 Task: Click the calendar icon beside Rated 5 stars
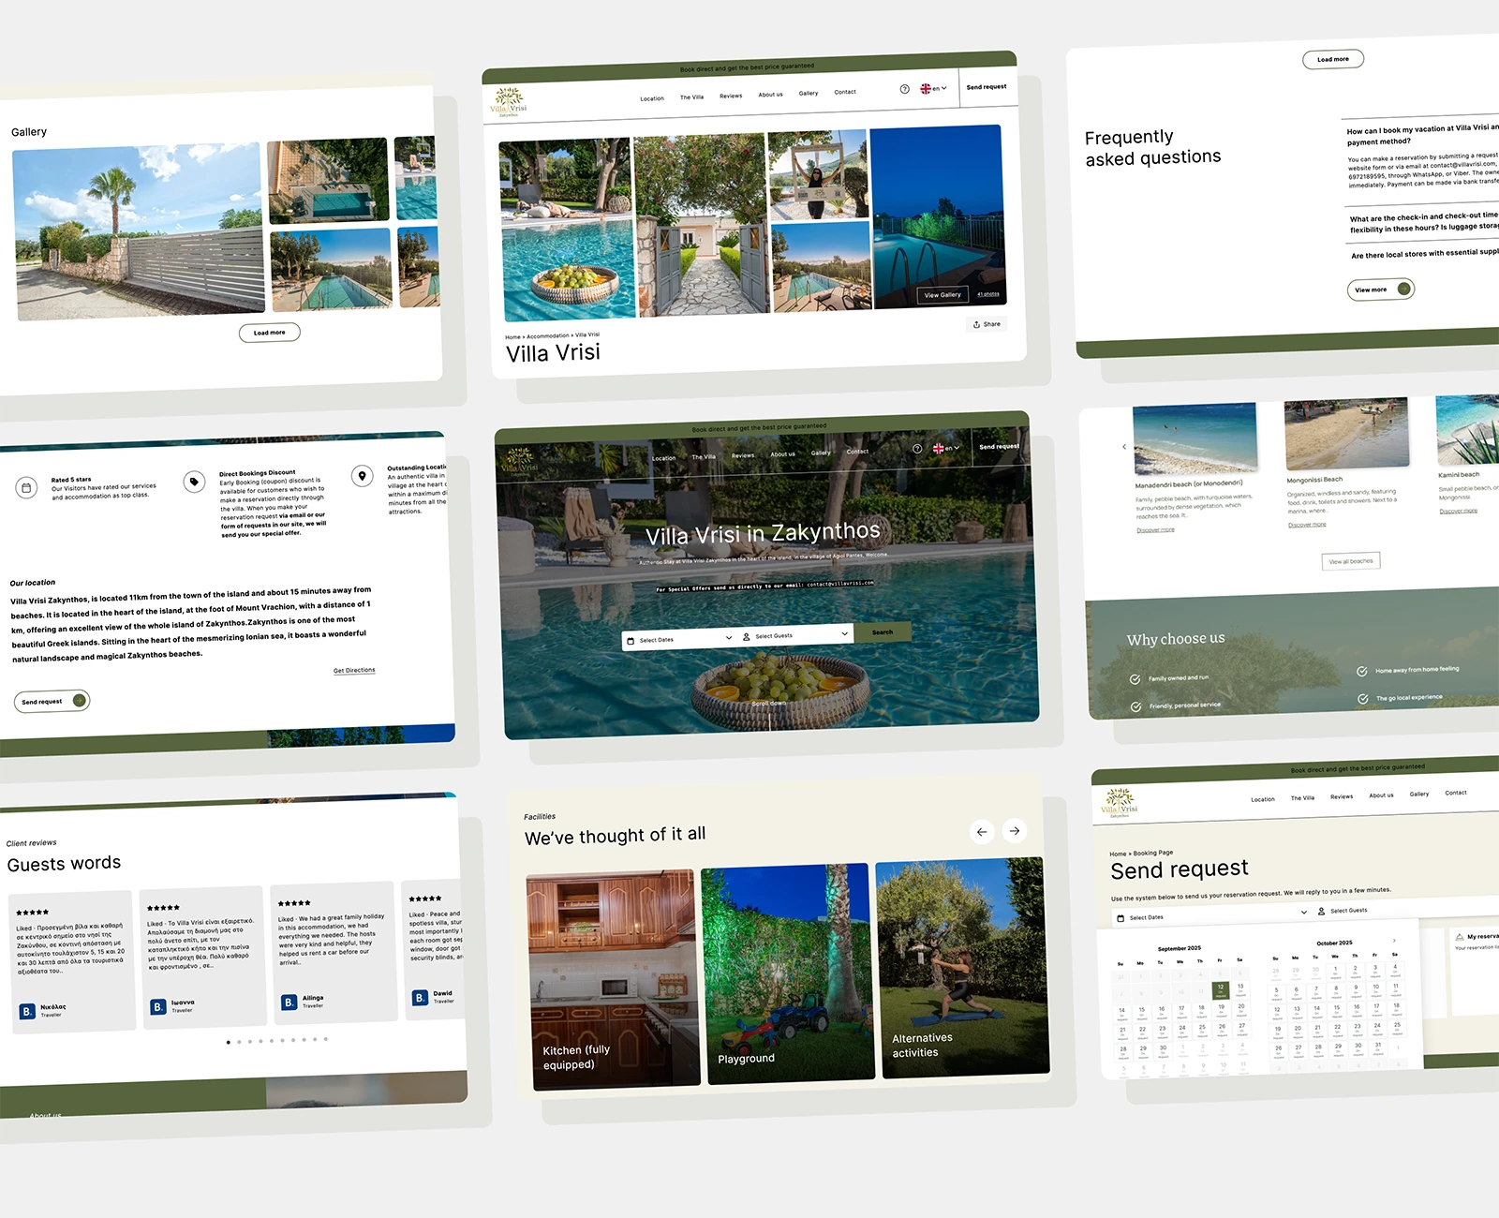click(x=26, y=488)
